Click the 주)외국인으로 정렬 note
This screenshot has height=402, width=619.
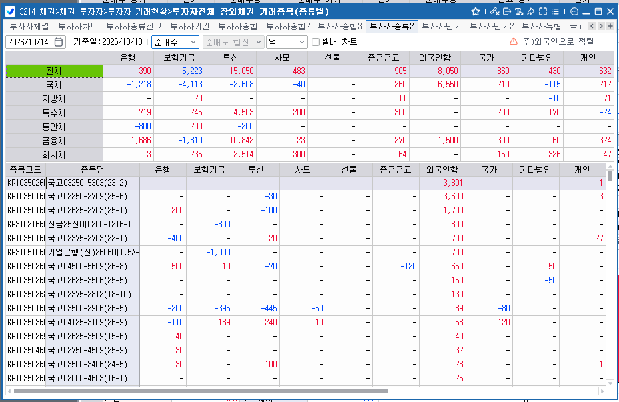tap(558, 41)
